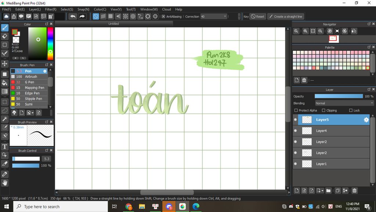Select the Magic Wand tool
Image resolution: width=376 pixels, height=212 pixels.
tap(5, 119)
